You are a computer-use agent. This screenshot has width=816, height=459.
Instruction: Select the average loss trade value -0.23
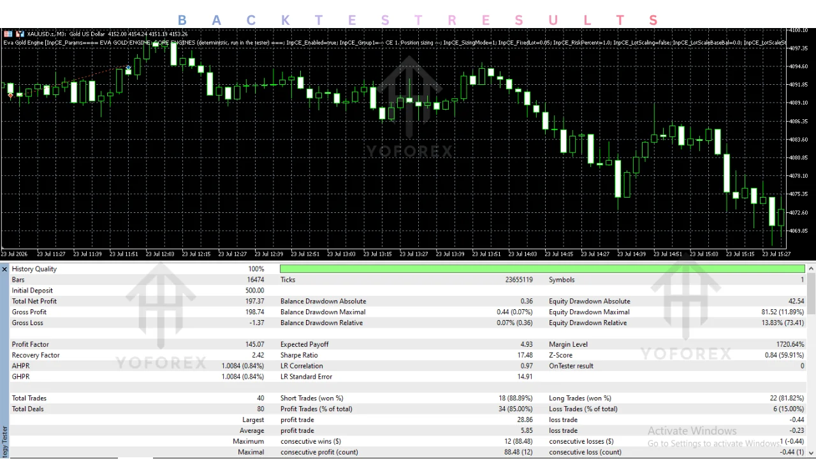click(x=797, y=431)
